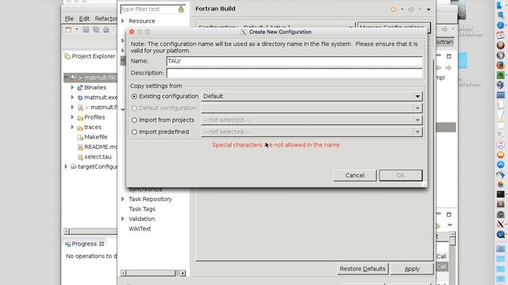Open the Import predefined dropdown
Screen dimensions: 508x285
coord(312,132)
